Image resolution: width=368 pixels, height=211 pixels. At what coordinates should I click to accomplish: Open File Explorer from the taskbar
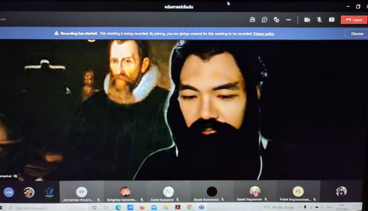tap(166, 207)
